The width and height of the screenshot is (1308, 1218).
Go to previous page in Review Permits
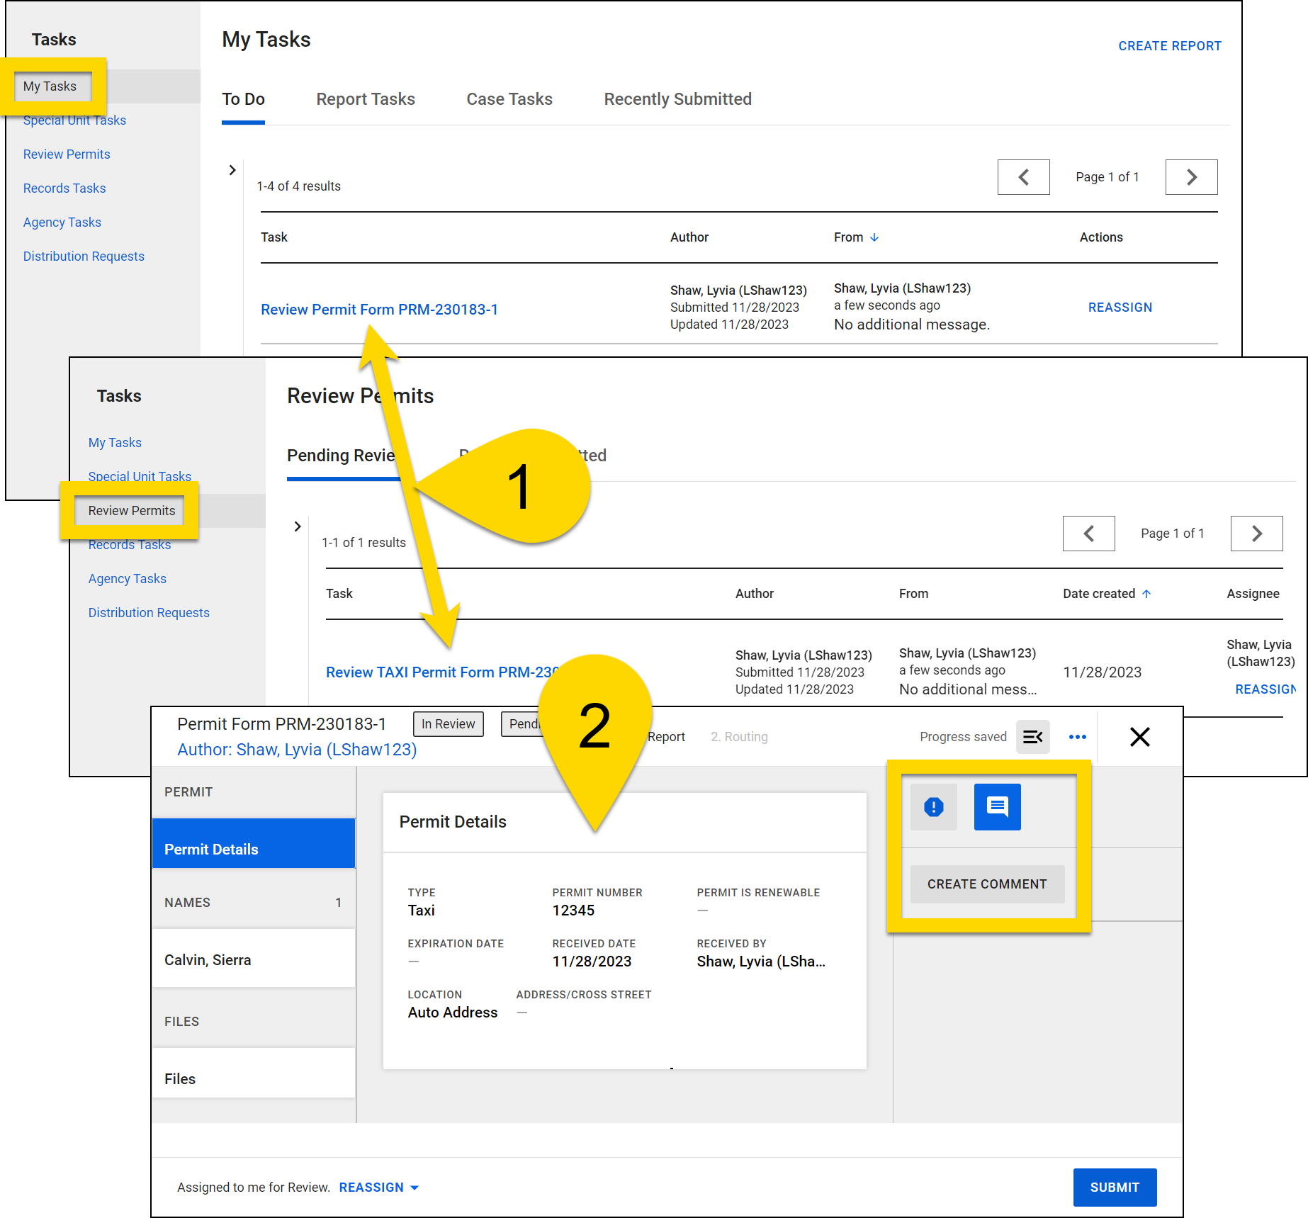[1088, 534]
